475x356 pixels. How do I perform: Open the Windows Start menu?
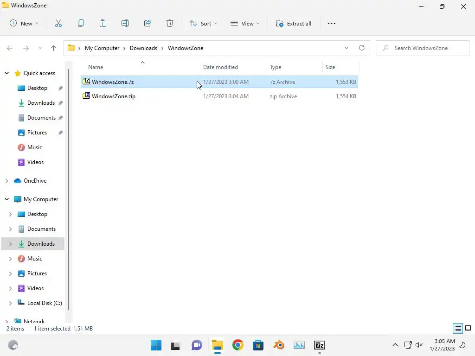(156, 345)
